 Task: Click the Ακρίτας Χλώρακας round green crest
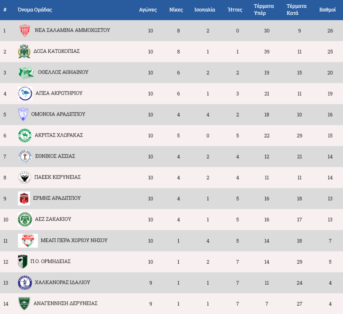point(25,135)
